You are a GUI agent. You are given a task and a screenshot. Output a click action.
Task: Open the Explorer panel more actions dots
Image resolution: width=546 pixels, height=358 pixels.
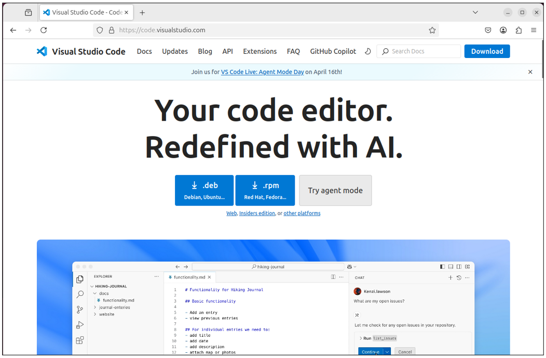(x=156, y=276)
